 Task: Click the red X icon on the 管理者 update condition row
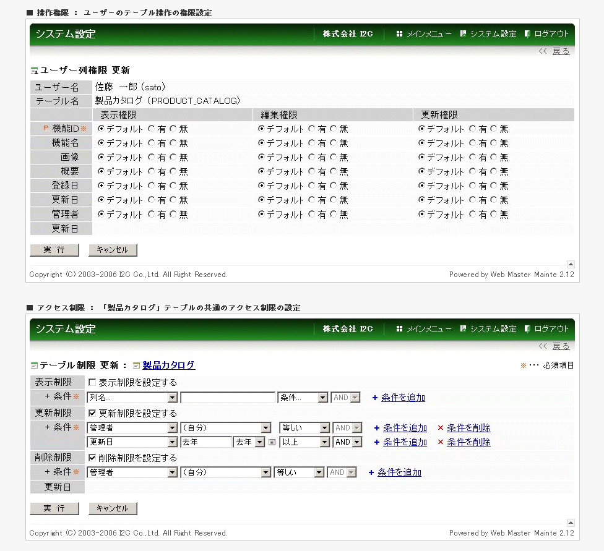coord(440,428)
